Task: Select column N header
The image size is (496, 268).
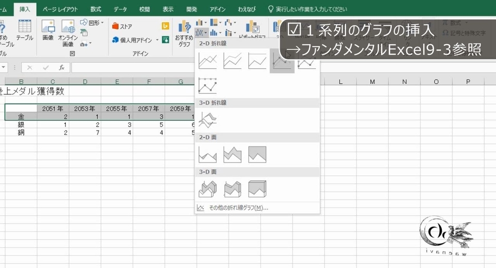Action: [x=404, y=82]
